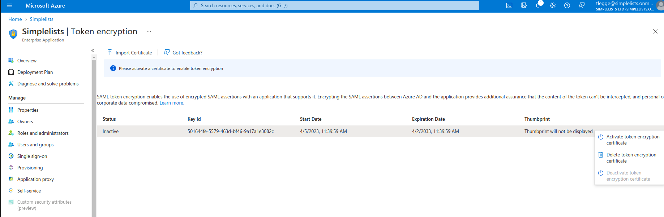664x217 pixels.
Task: Open Properties in Manage section
Action: (28, 110)
